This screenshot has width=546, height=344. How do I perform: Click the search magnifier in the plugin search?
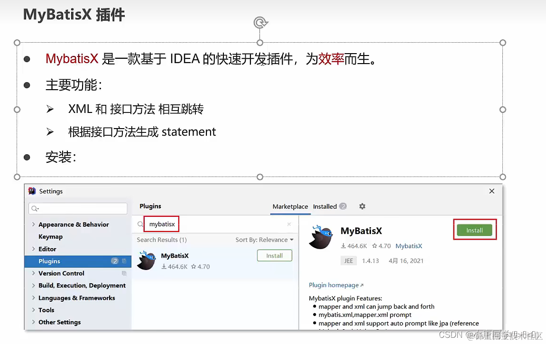click(x=140, y=224)
